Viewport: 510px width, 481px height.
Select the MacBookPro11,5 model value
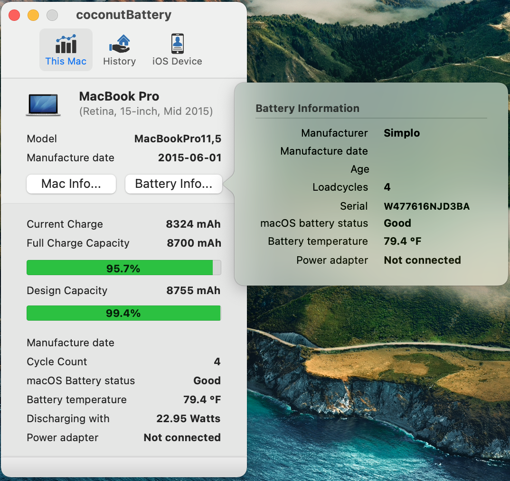(x=178, y=139)
